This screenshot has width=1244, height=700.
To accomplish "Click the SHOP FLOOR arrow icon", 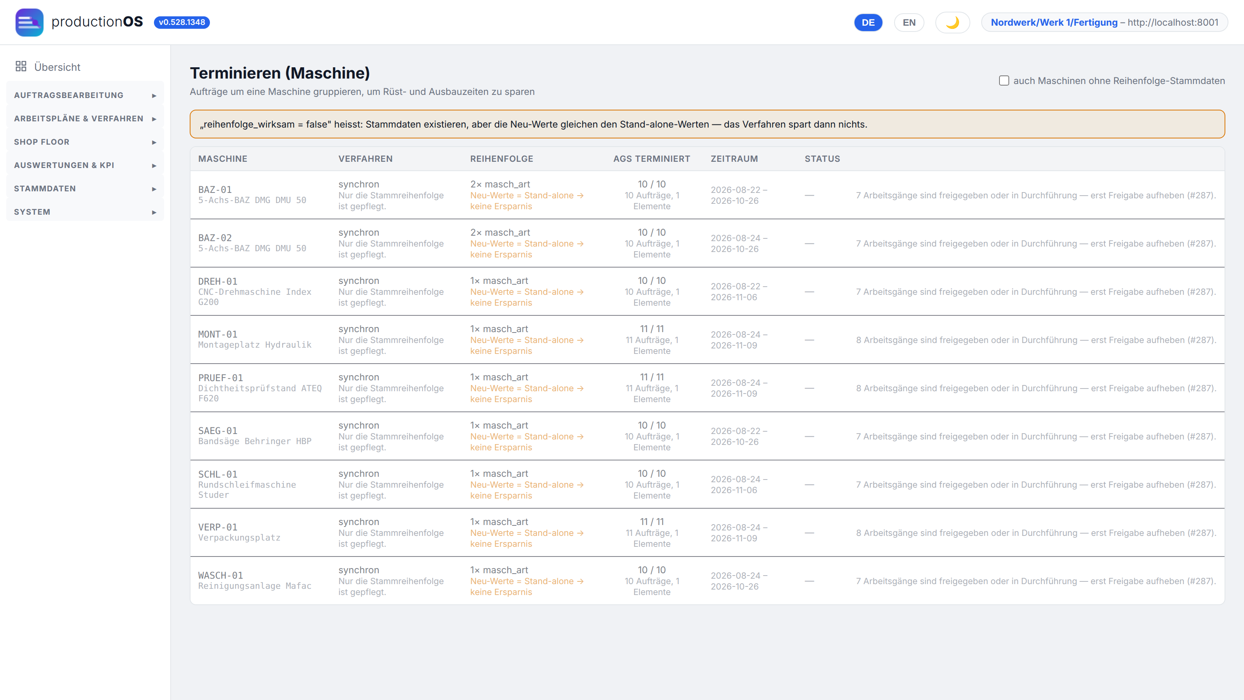I will (154, 142).
